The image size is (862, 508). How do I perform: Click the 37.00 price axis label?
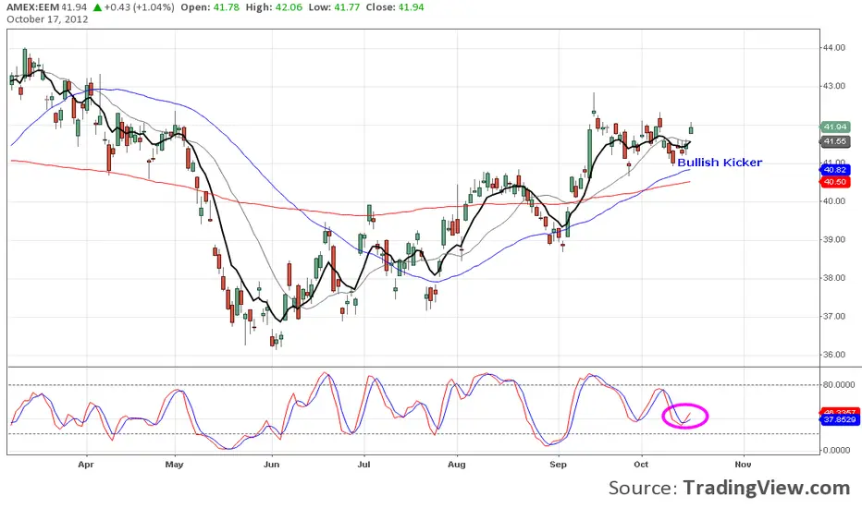[x=834, y=316]
